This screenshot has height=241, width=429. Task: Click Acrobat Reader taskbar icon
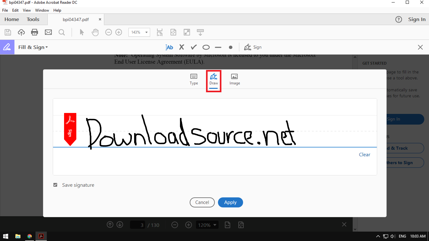[x=41, y=236]
